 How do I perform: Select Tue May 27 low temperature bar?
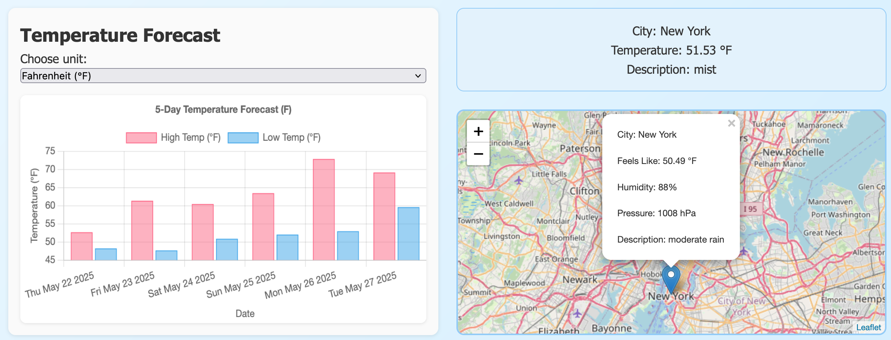408,234
